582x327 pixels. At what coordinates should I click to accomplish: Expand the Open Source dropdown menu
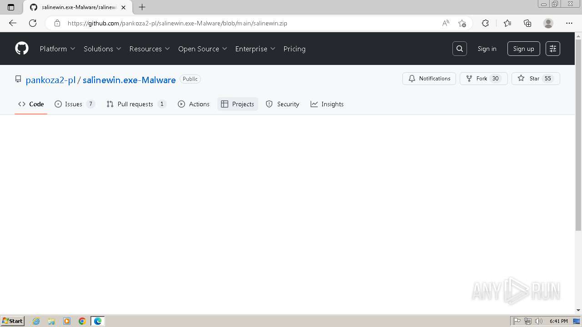(x=203, y=49)
